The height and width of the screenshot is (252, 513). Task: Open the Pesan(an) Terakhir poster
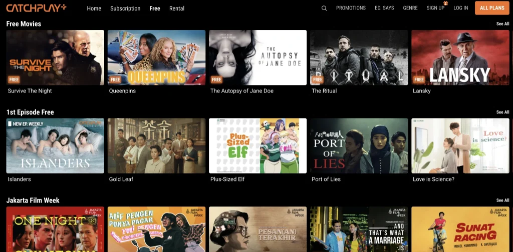point(258,229)
